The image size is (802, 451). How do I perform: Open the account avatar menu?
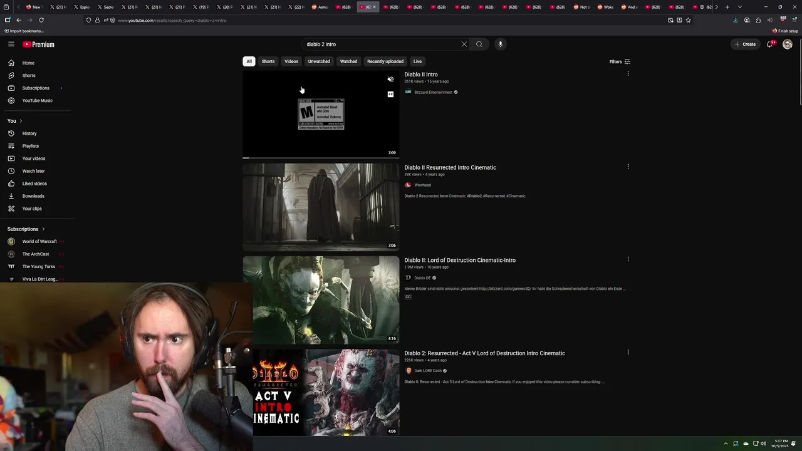point(788,44)
